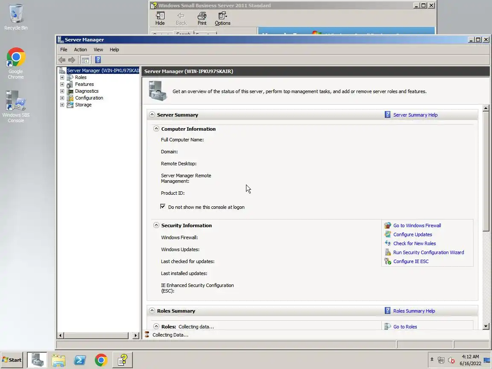Expand the Features tree node
The image size is (492, 369).
(x=62, y=85)
